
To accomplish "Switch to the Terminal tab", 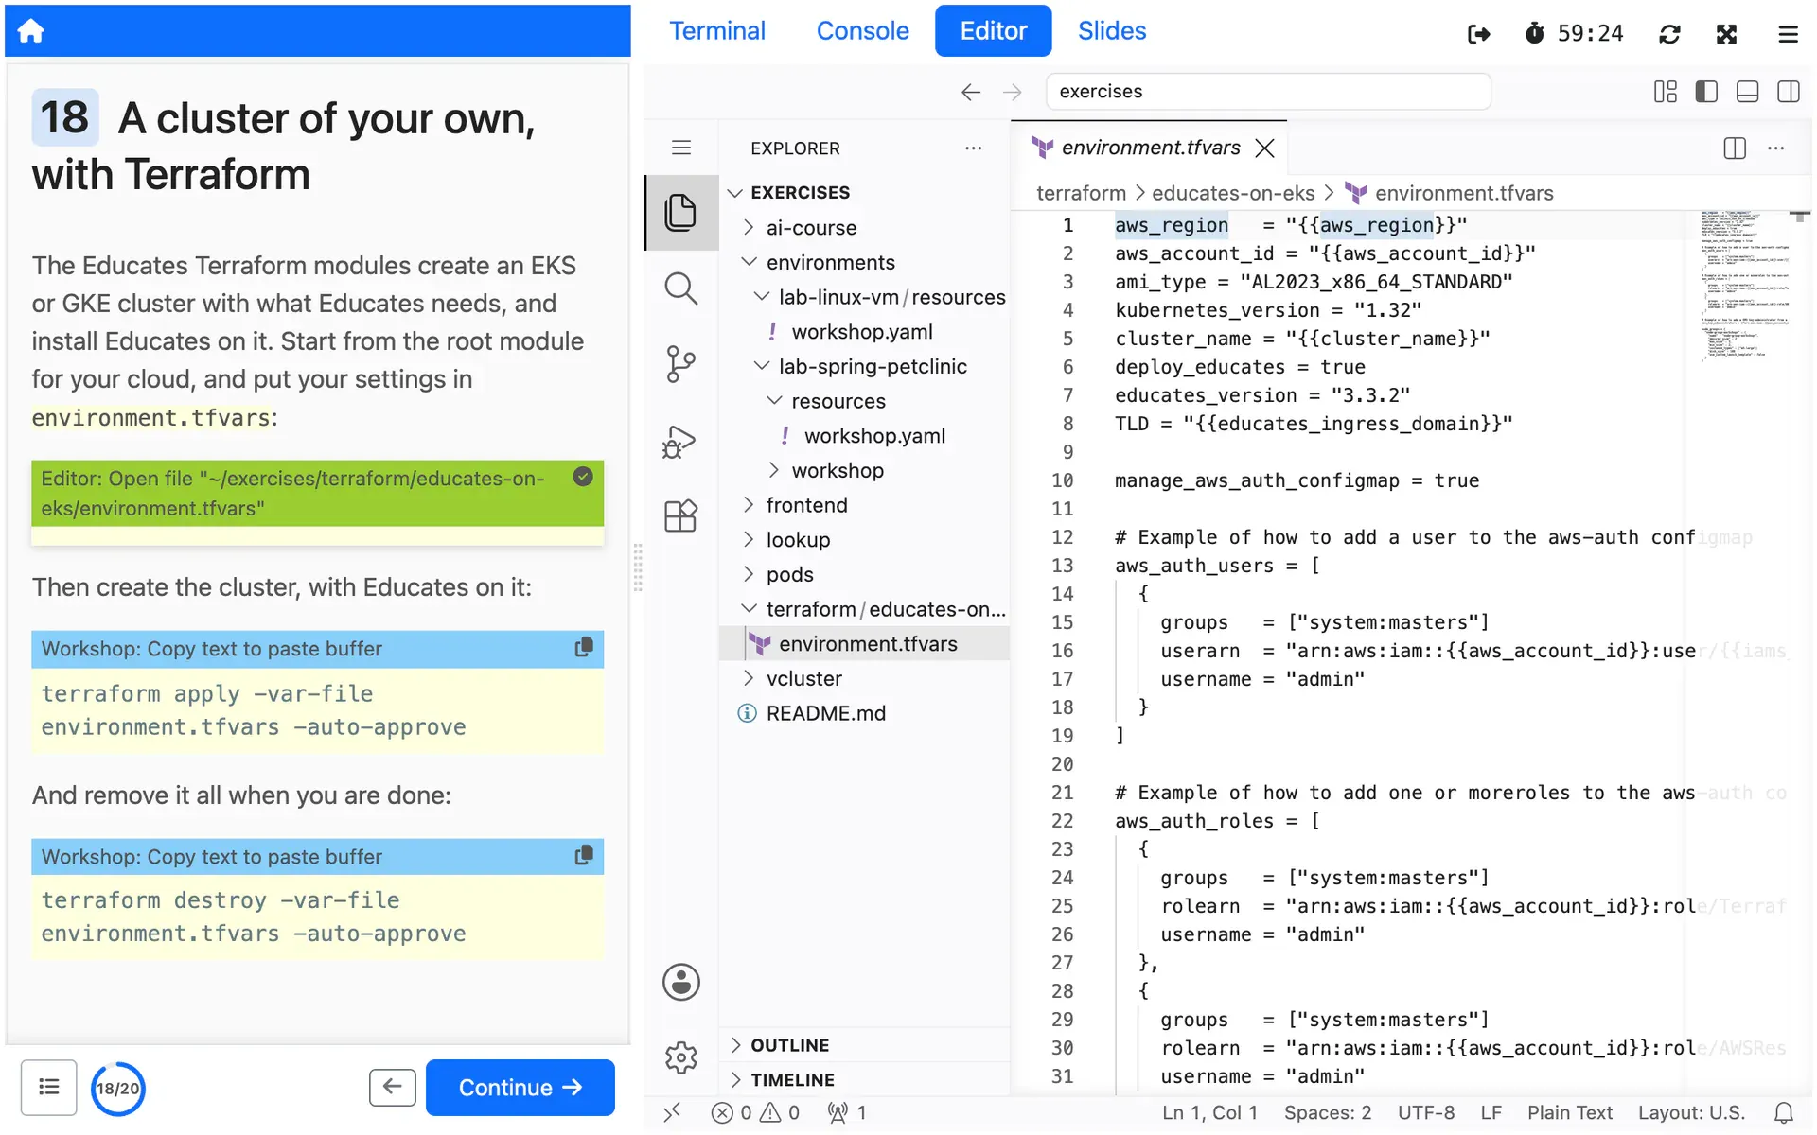I will [717, 31].
